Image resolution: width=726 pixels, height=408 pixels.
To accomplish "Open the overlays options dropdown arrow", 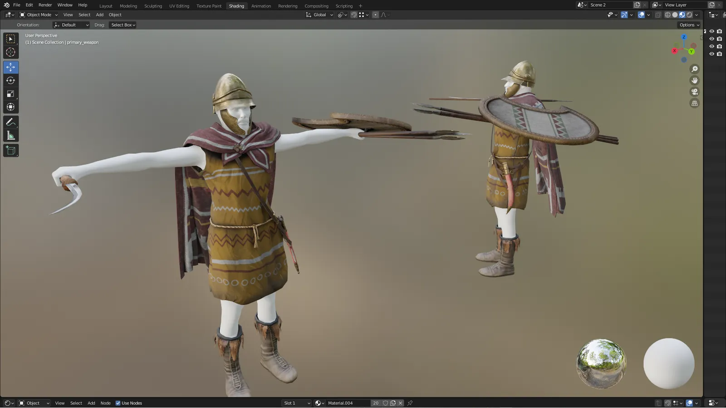I will [x=648, y=15].
